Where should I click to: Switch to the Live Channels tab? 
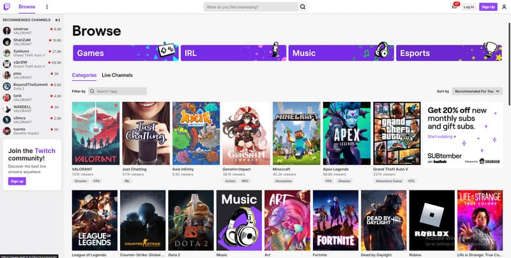[x=118, y=75]
